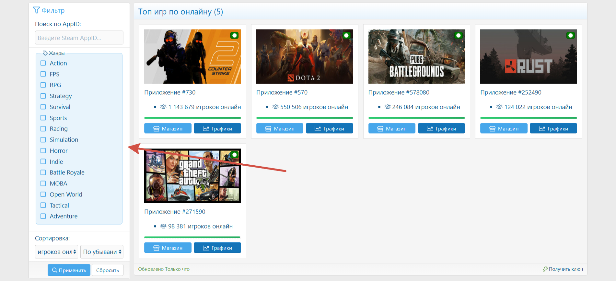Enable the Open World genre filter
This screenshot has height=281, width=616.
[x=43, y=194]
